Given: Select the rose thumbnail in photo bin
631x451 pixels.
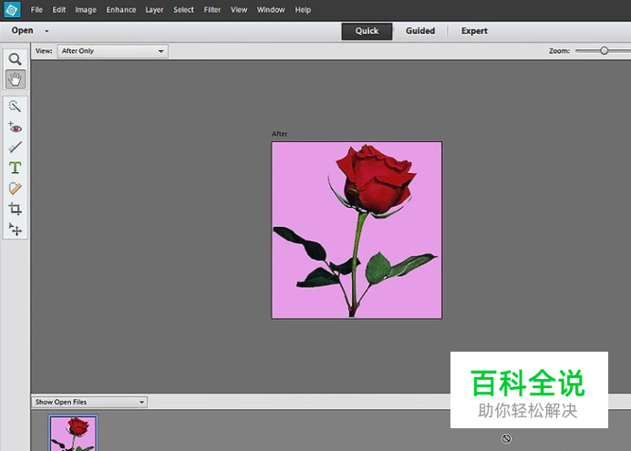Looking at the screenshot, I should point(73,433).
